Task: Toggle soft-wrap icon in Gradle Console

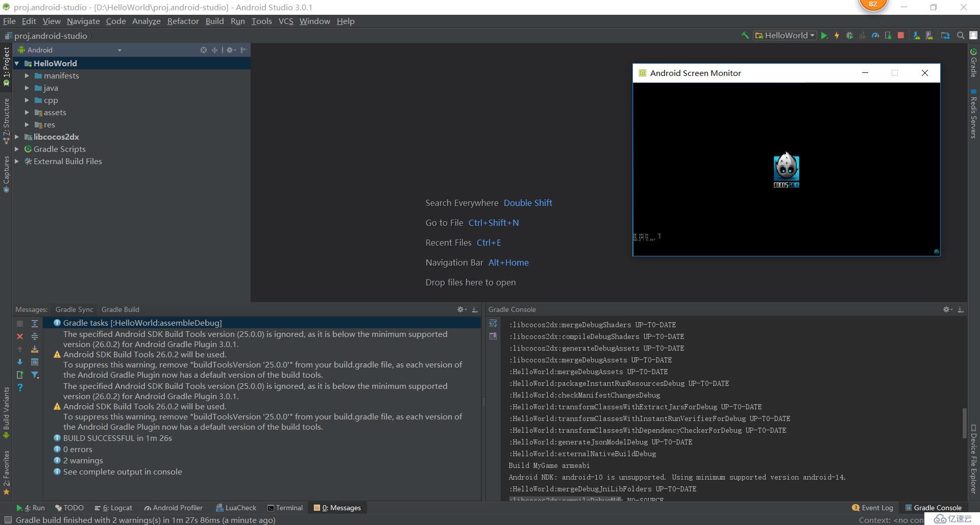Action: coord(493,323)
